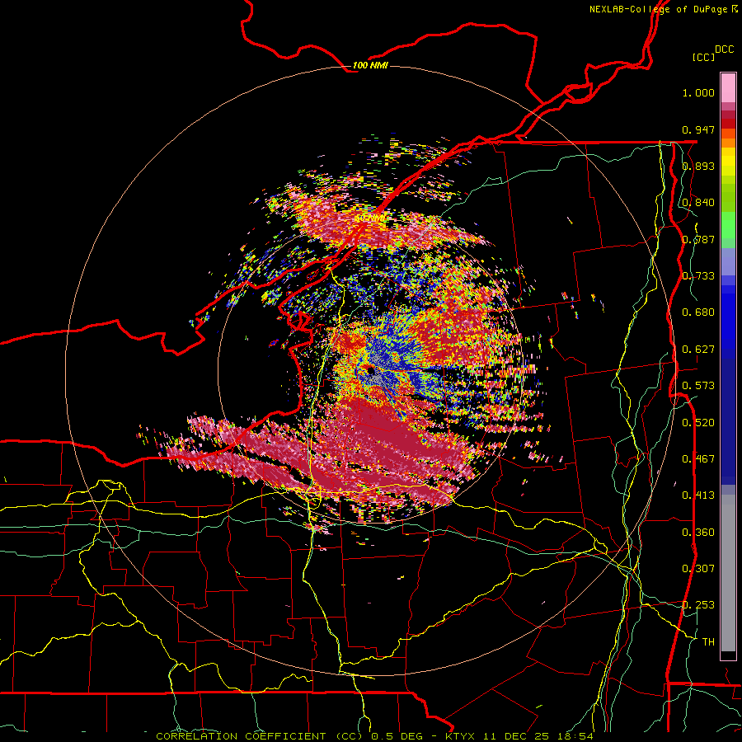Click the [CC] units label
Screen dimensions: 742x742
tap(704, 57)
